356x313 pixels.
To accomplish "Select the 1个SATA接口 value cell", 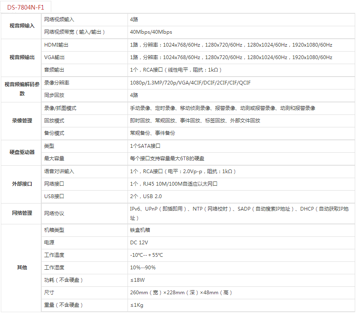I will pos(145,146).
